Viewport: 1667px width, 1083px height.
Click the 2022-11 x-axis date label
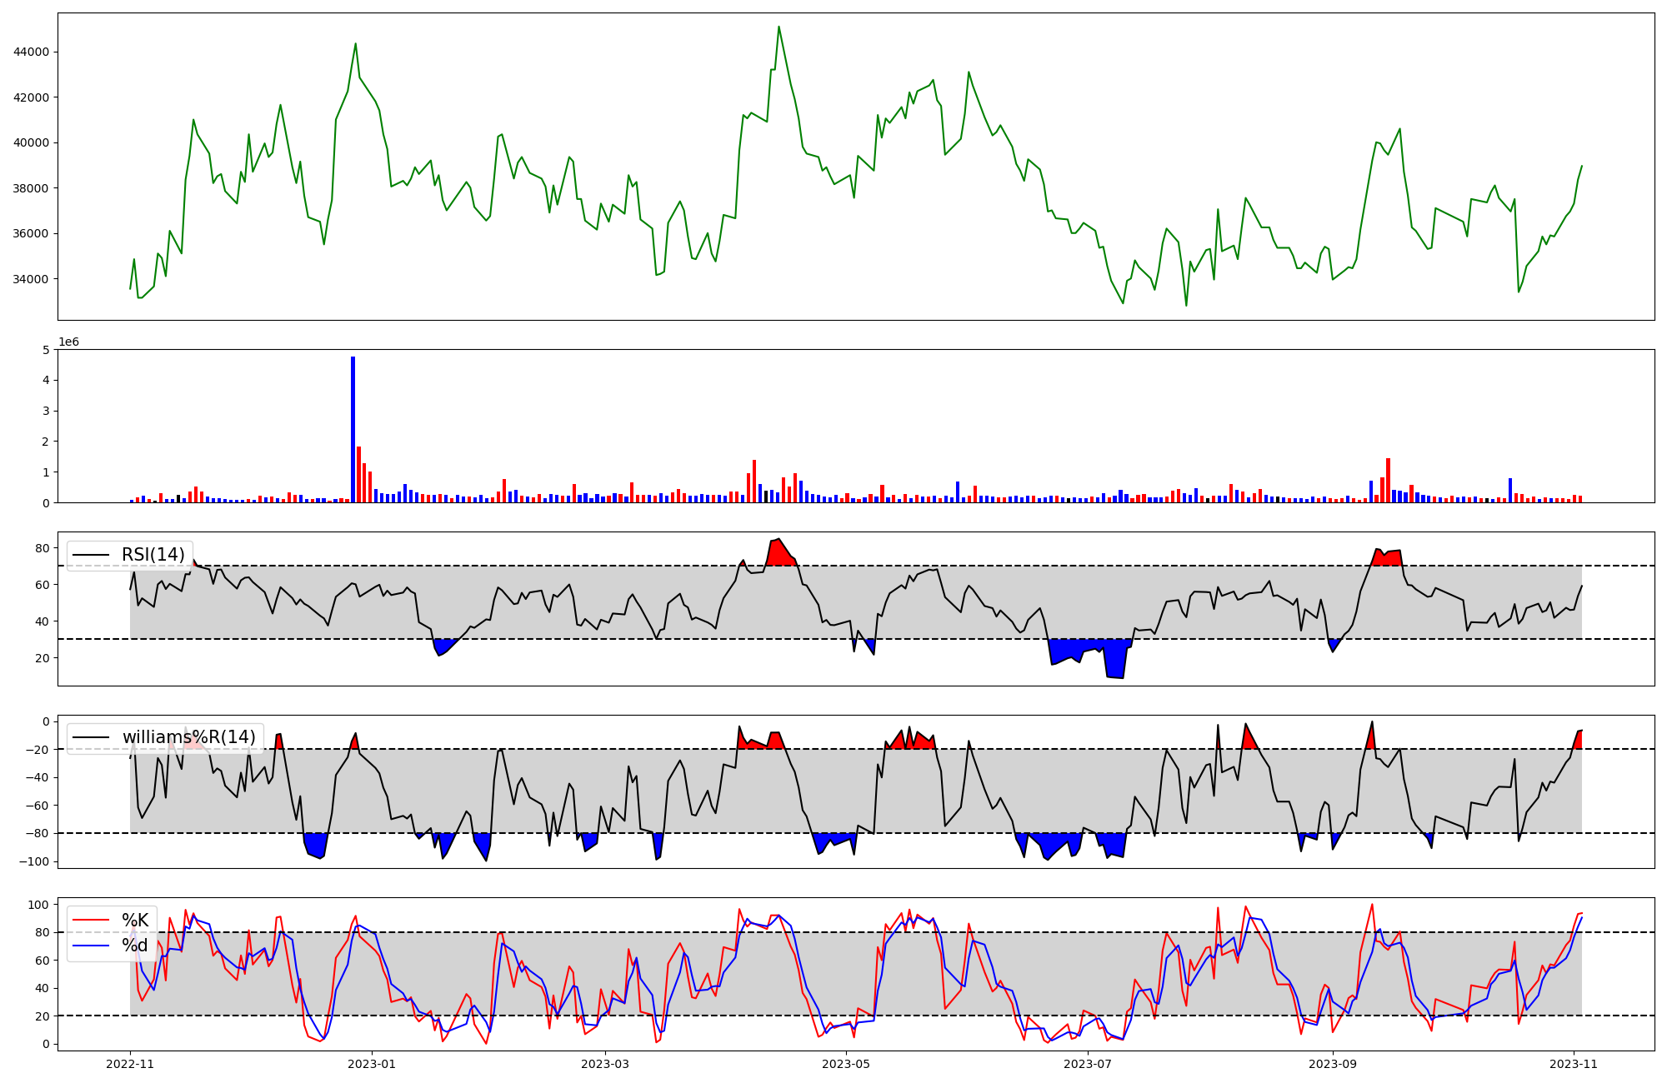(x=130, y=1064)
